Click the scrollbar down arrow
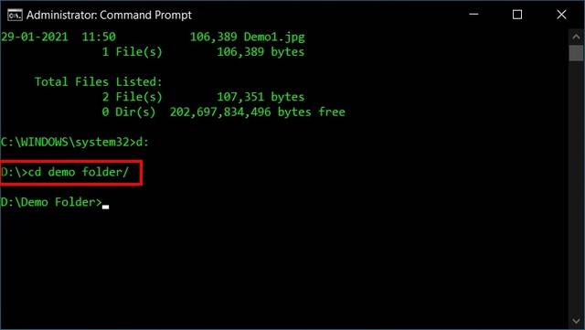 tap(577, 321)
